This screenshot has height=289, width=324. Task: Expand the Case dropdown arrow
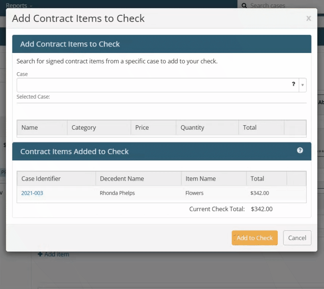click(x=302, y=85)
